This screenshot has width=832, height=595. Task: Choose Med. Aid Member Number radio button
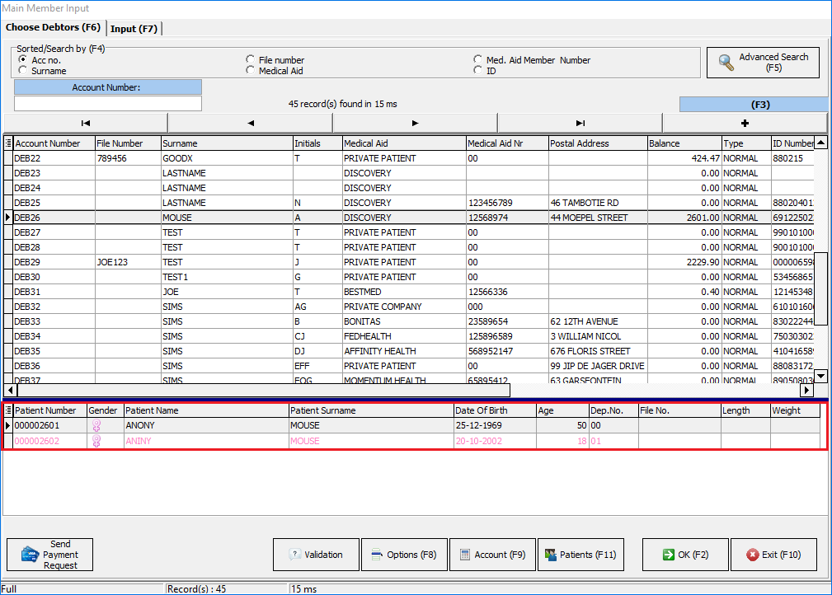pyautogui.click(x=478, y=60)
